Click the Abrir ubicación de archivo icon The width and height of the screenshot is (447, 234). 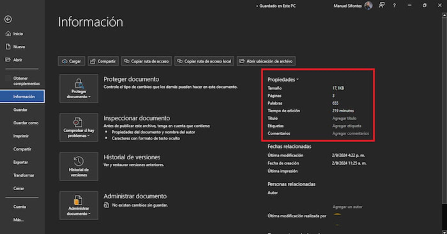(x=242, y=61)
